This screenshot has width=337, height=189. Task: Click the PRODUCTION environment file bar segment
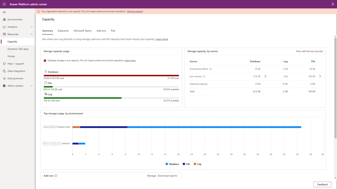click(104, 127)
